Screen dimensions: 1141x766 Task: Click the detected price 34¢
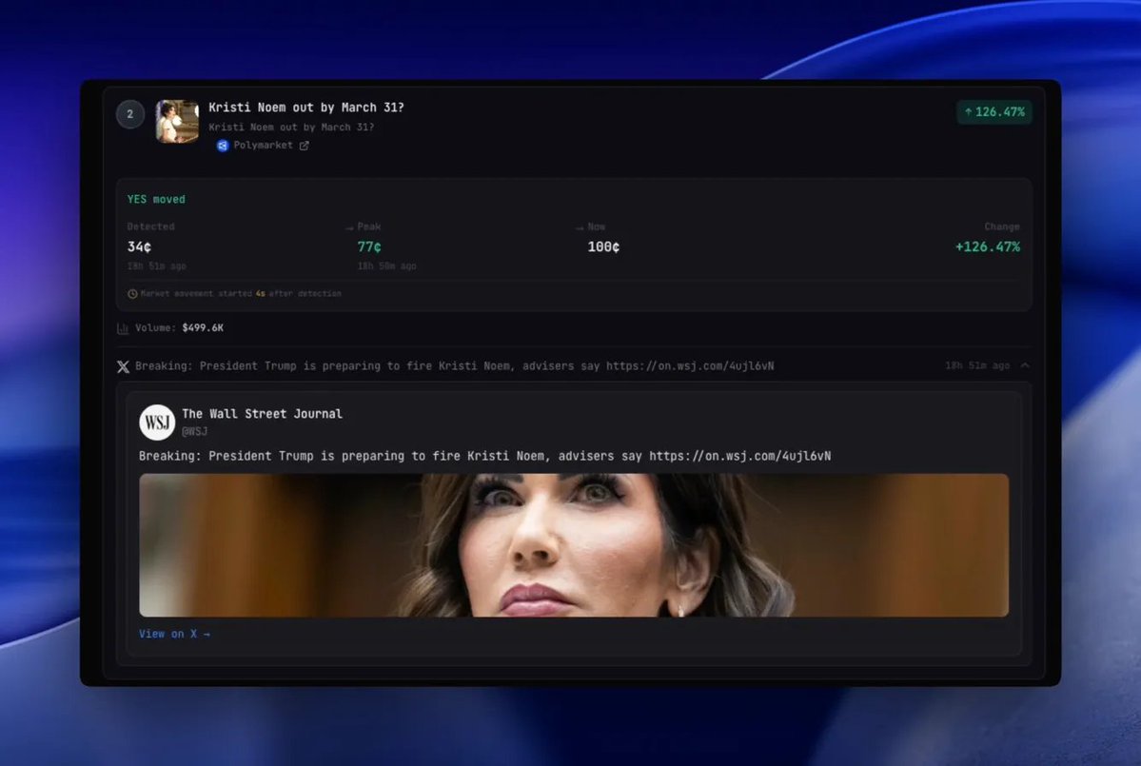(139, 247)
